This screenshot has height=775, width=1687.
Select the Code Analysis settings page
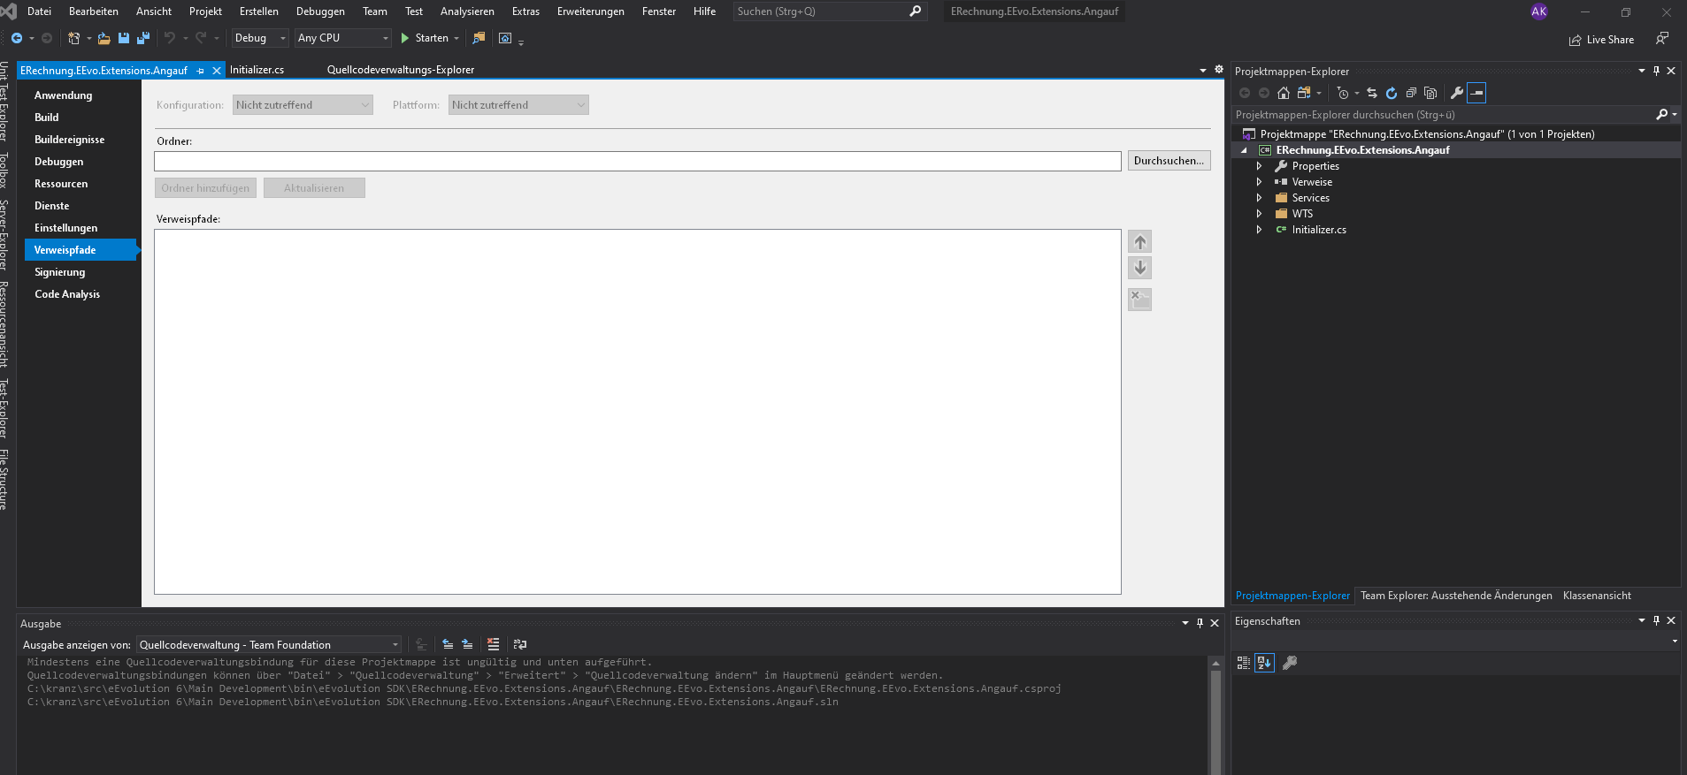click(80, 294)
